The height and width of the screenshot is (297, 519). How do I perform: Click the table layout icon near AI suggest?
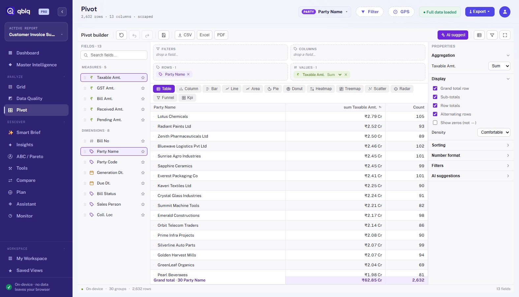point(479,35)
